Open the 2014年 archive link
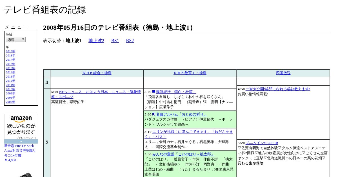This screenshot has width=338, height=177. pos(10,72)
